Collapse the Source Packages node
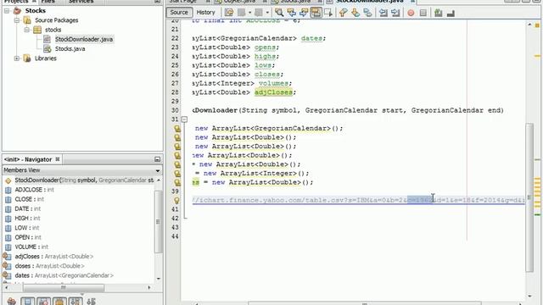The image size is (543, 305). (17, 20)
